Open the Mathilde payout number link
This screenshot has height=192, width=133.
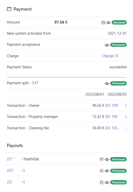coord(11,159)
